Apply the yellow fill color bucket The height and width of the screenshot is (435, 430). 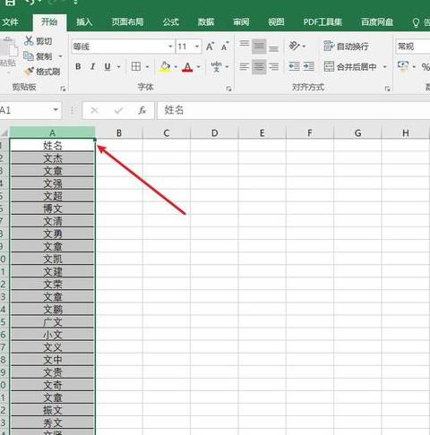165,67
